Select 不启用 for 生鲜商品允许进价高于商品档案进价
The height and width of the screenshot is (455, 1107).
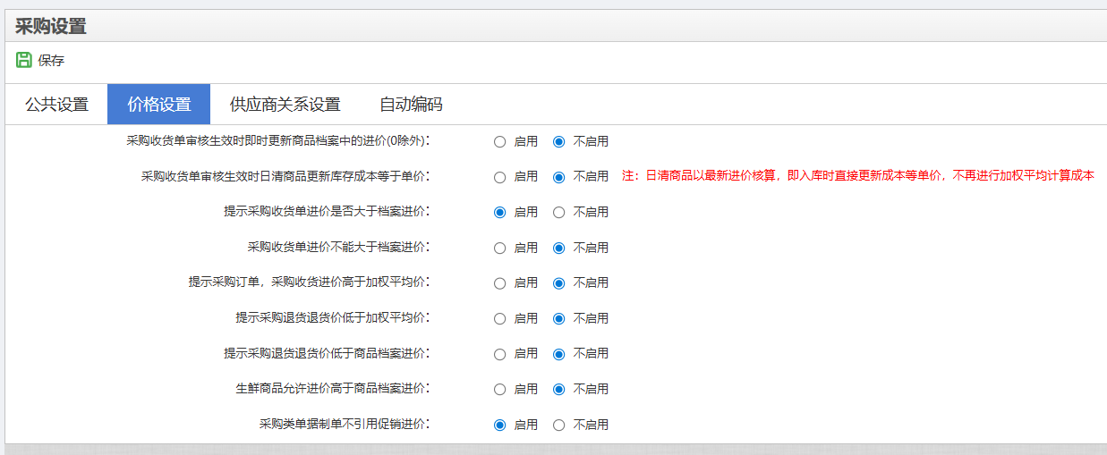559,390
